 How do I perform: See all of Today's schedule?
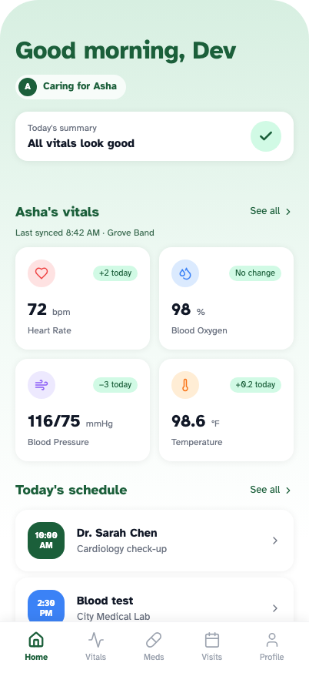tap(271, 490)
